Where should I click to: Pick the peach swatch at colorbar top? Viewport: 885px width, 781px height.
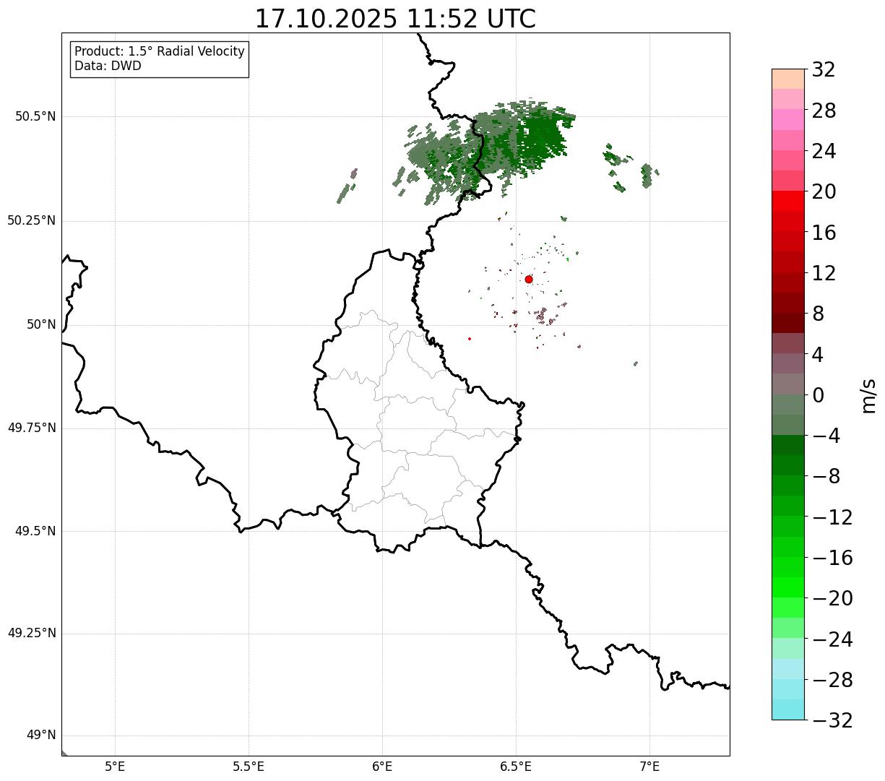tap(788, 79)
